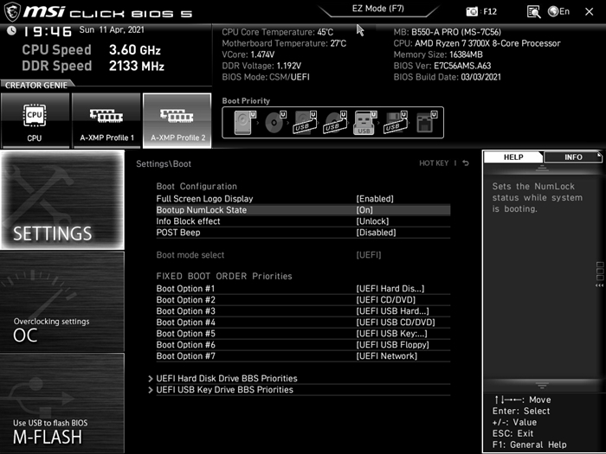Toggle the CPU Creator Genie button
This screenshot has height=454, width=606.
click(35, 120)
